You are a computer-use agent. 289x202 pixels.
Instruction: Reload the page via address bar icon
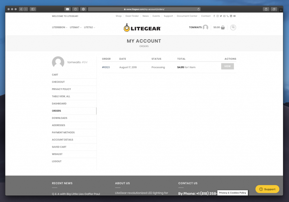(x=198, y=9)
